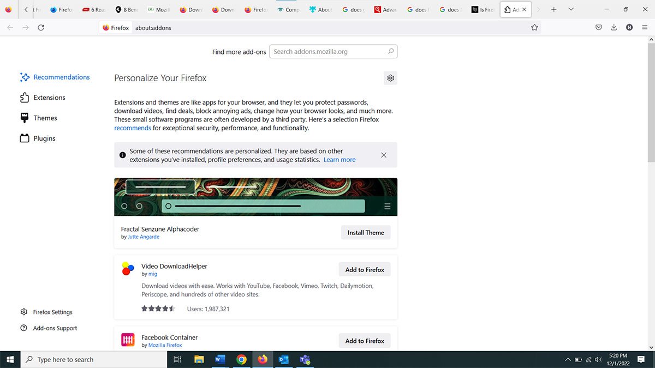Open the list all tabs dropdown
The width and height of the screenshot is (655, 368).
(x=571, y=9)
